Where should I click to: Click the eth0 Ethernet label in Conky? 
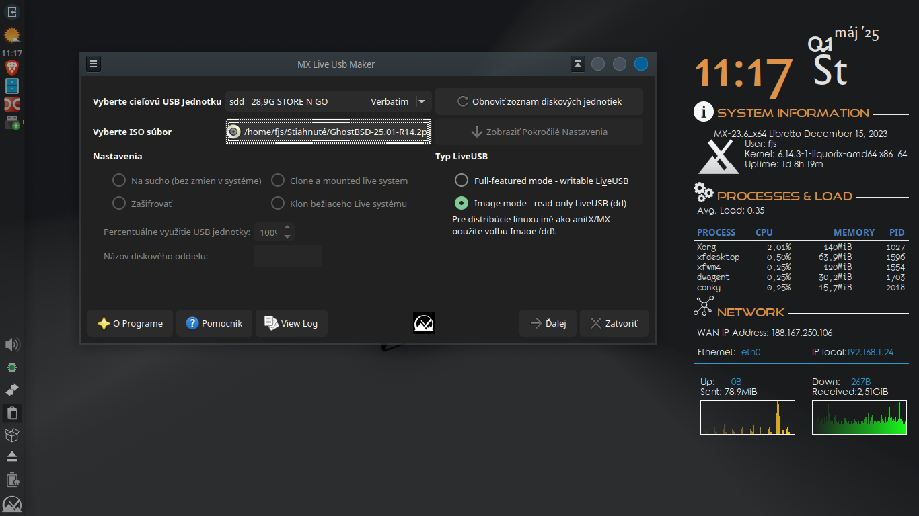click(751, 352)
